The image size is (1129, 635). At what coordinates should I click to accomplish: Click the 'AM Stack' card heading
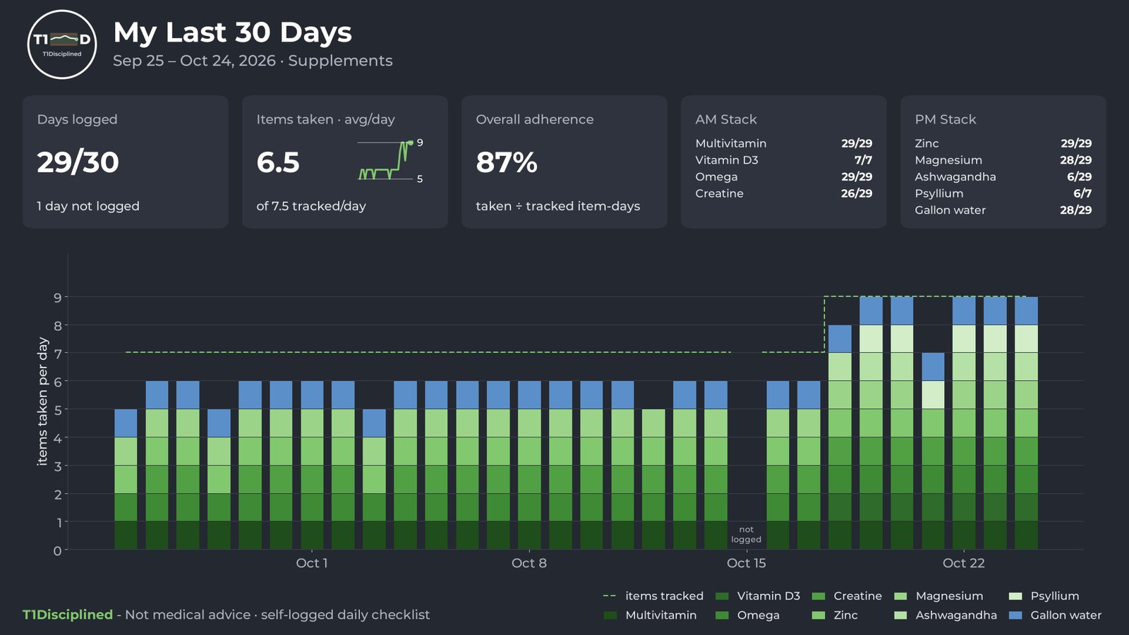click(725, 119)
